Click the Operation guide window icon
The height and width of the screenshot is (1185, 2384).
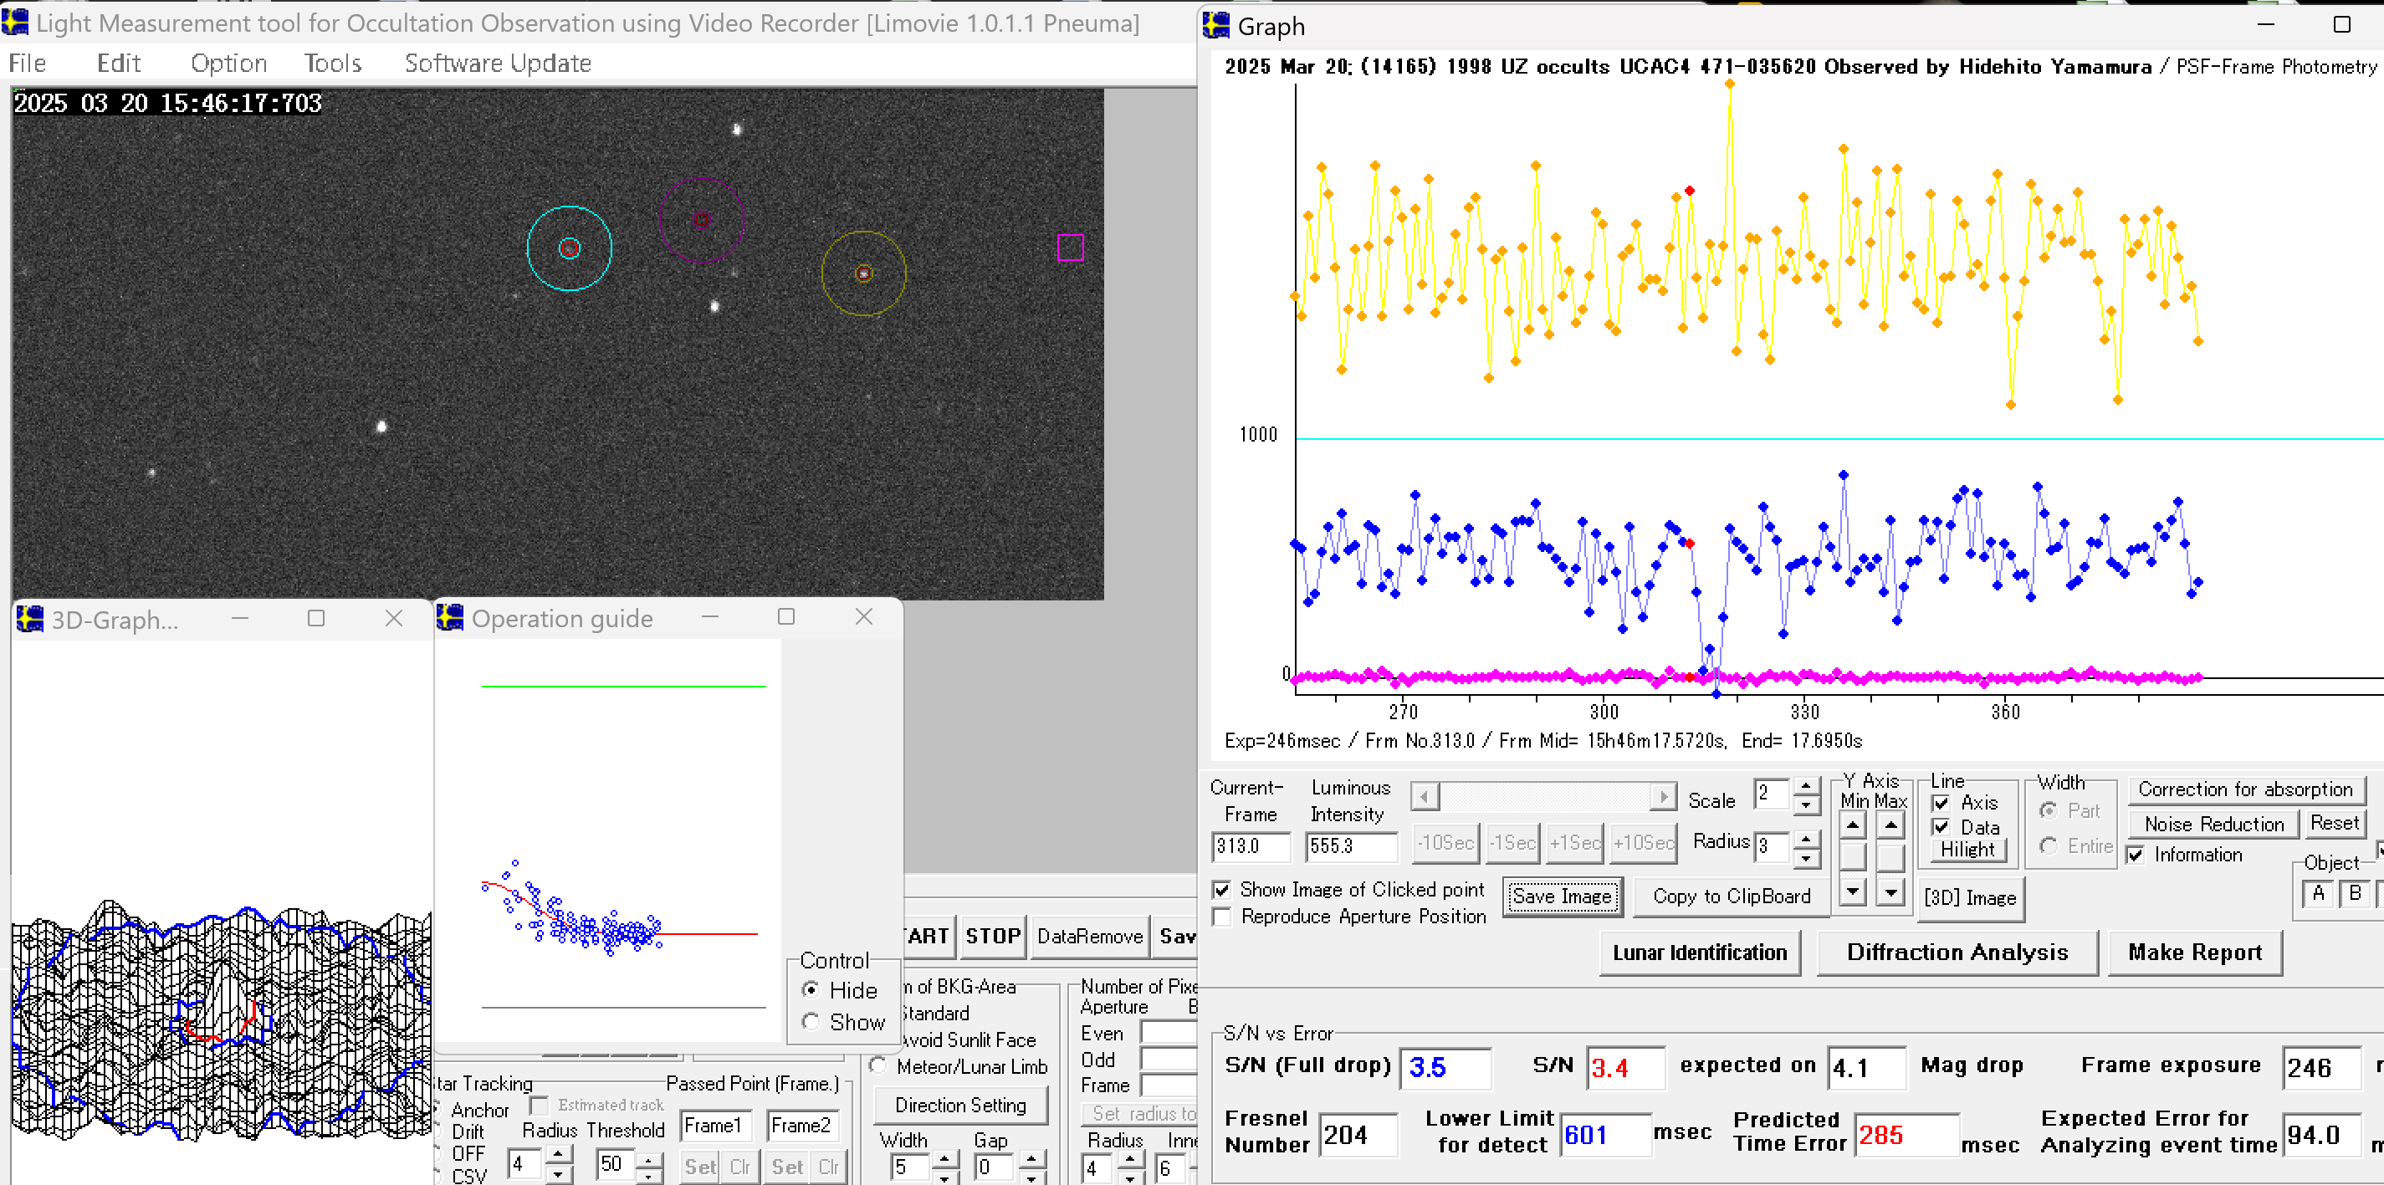pos(450,618)
